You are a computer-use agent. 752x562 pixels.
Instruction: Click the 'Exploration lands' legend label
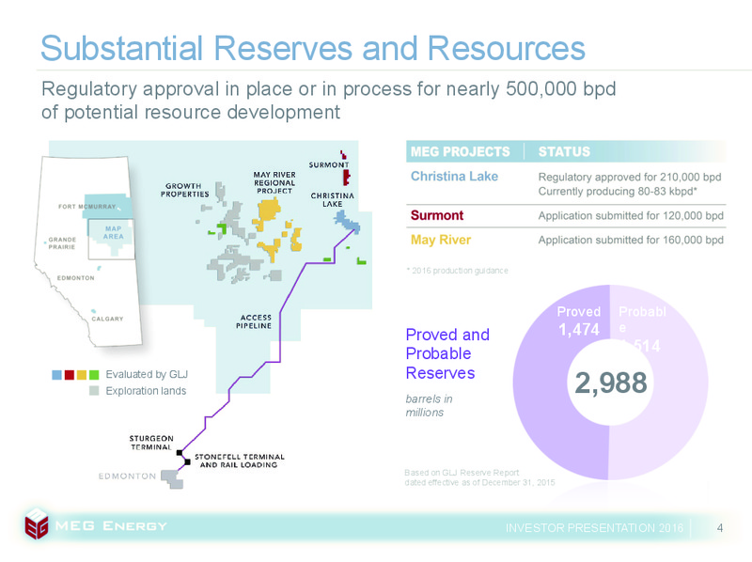click(x=146, y=391)
